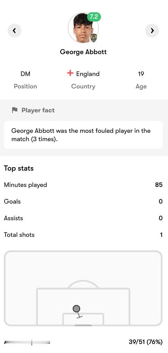The width and height of the screenshot is (168, 353).
Task: Tap the goal mouth on shot map
Action: click(83, 325)
